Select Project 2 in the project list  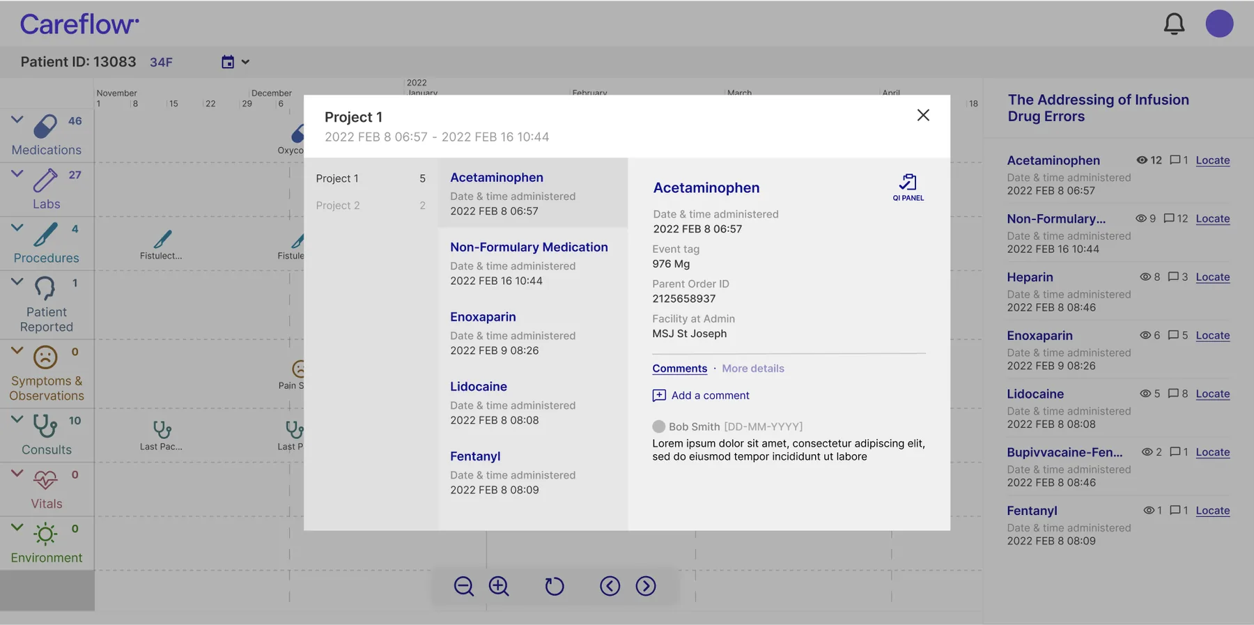pos(371,206)
